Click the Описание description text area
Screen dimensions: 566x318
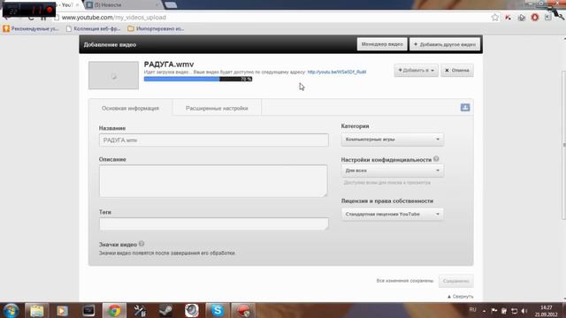click(x=213, y=181)
